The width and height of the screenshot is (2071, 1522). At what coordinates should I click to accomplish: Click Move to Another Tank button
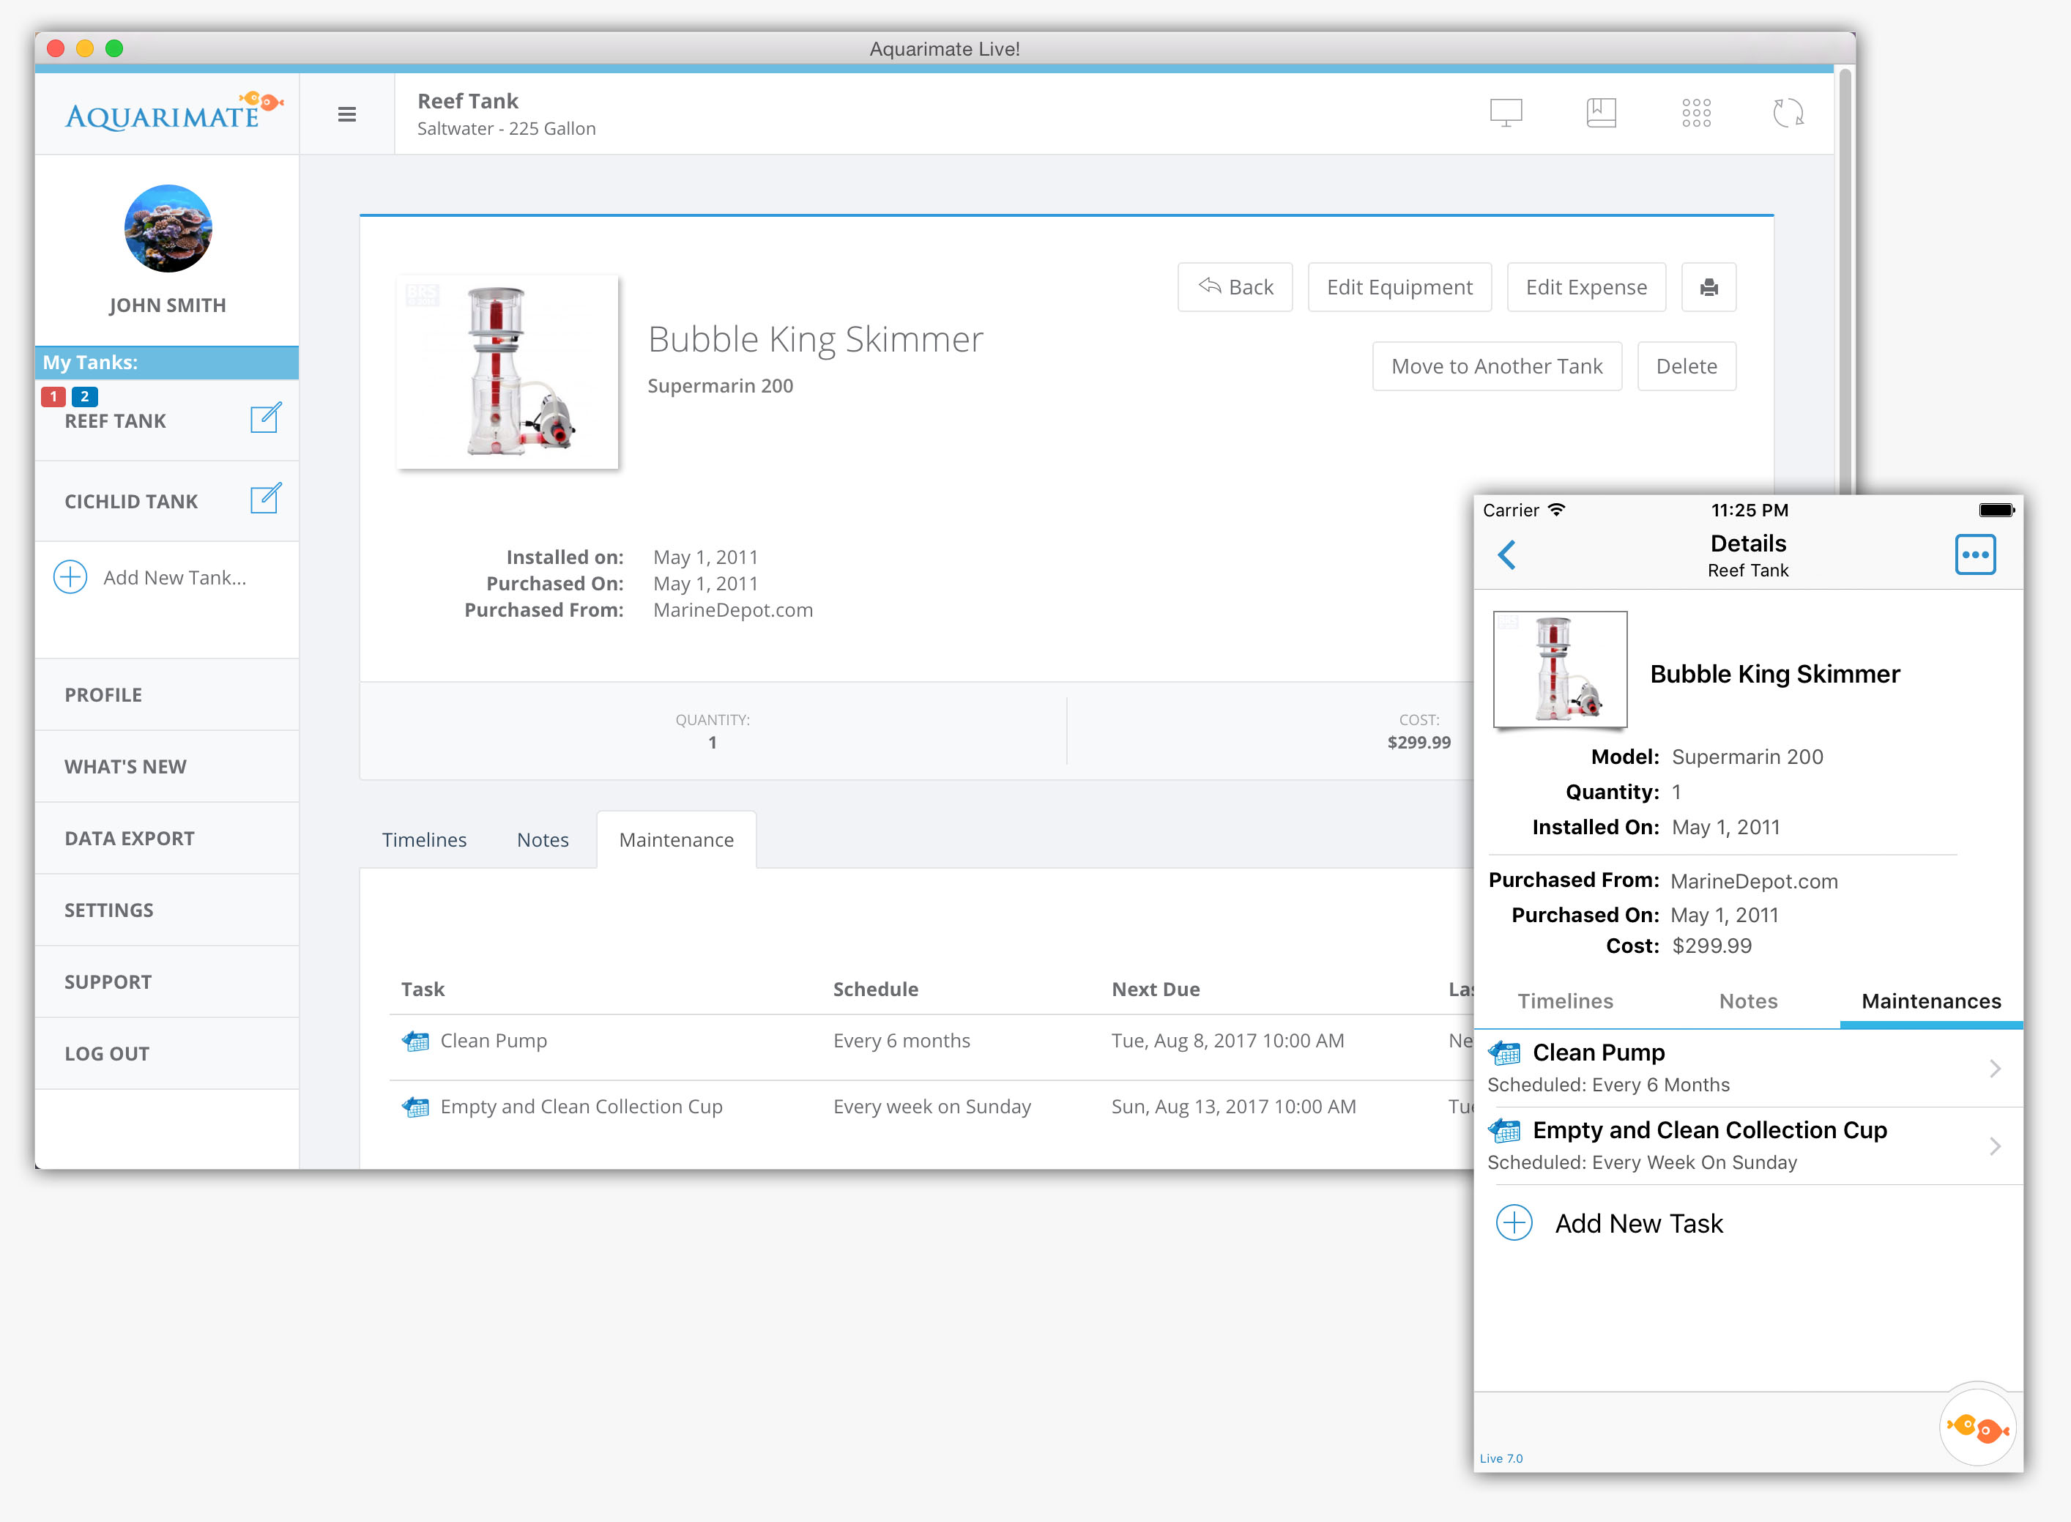tap(1496, 367)
